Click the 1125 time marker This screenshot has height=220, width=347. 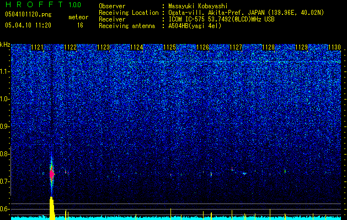169,47
